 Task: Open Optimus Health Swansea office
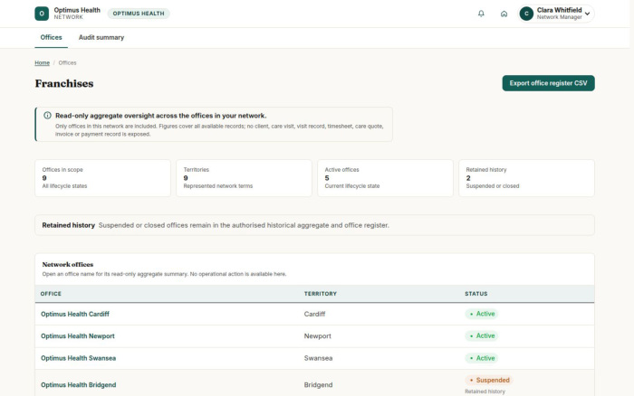(x=78, y=358)
